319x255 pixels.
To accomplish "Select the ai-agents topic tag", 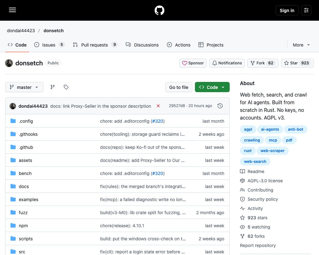I will pos(270,129).
